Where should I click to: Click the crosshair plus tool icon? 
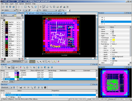click(40, 7)
